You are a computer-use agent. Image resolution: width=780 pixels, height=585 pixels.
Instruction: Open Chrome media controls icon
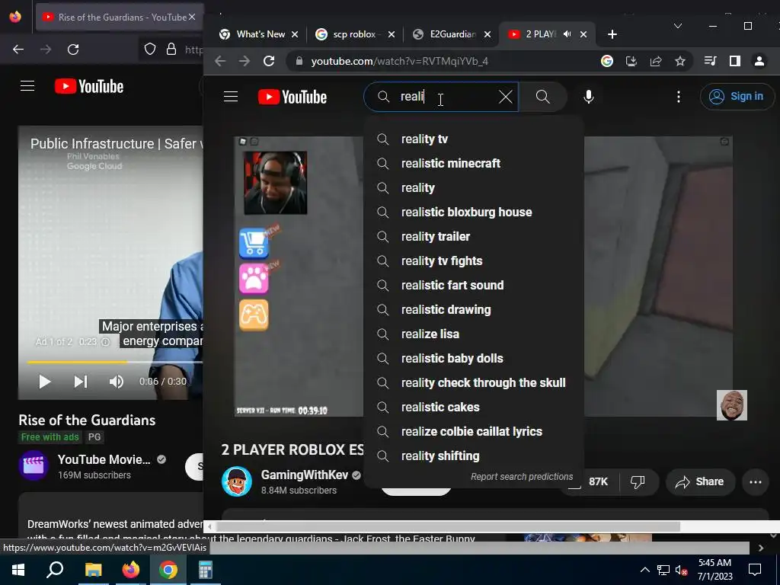click(x=711, y=61)
